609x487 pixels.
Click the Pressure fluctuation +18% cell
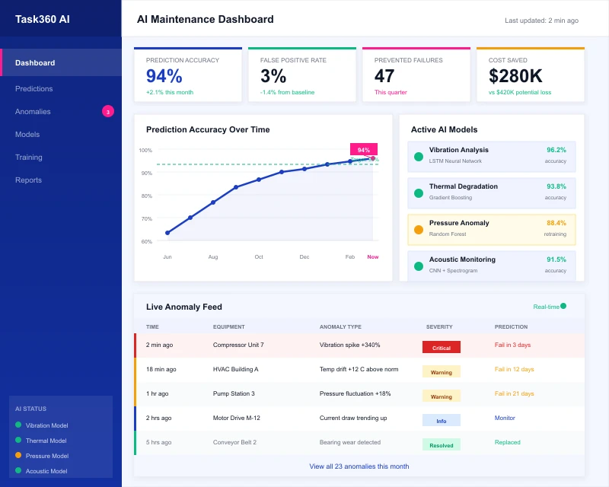point(355,393)
